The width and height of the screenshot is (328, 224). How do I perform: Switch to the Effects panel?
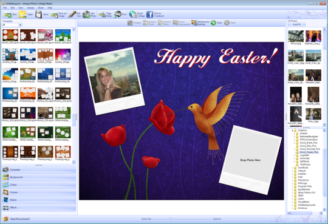coord(39,207)
